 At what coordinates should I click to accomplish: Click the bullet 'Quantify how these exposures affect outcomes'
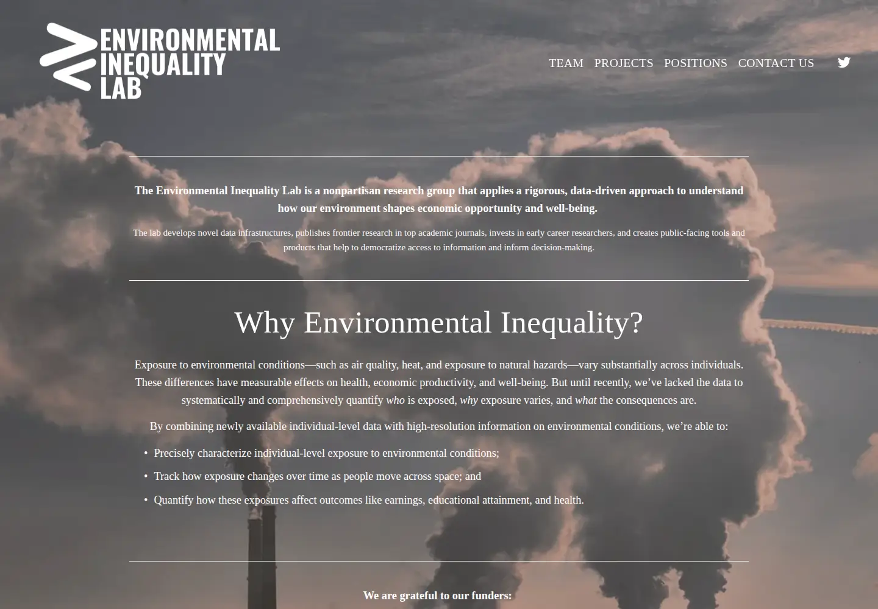(369, 500)
